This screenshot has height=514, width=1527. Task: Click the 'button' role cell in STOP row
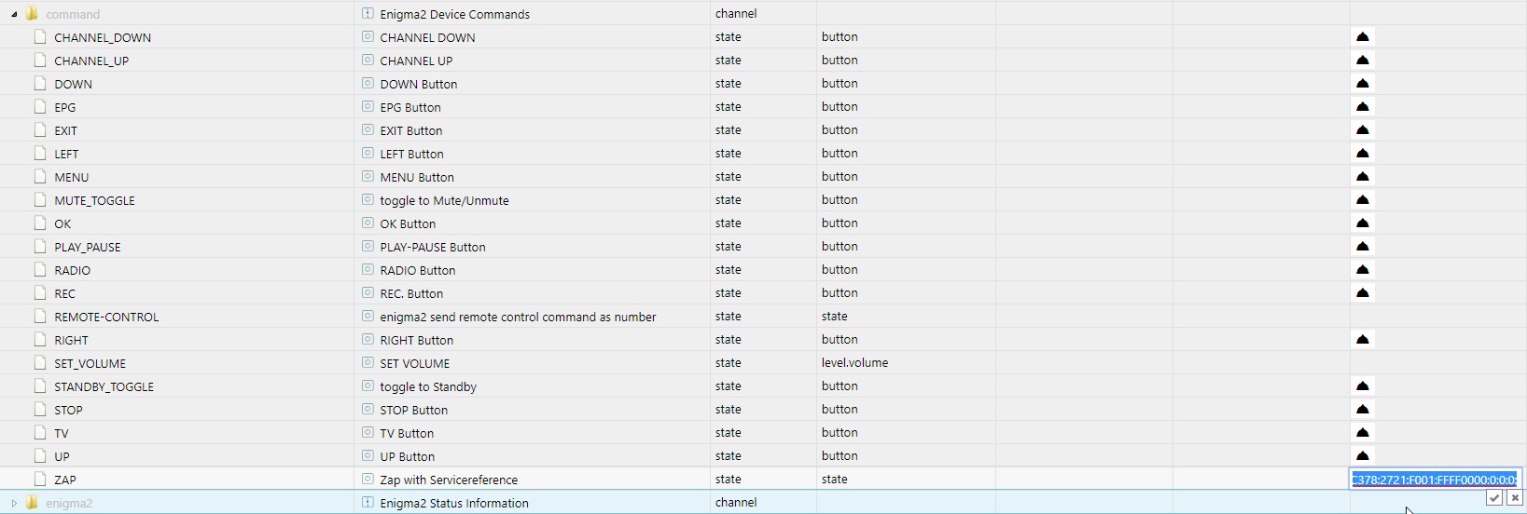(840, 409)
